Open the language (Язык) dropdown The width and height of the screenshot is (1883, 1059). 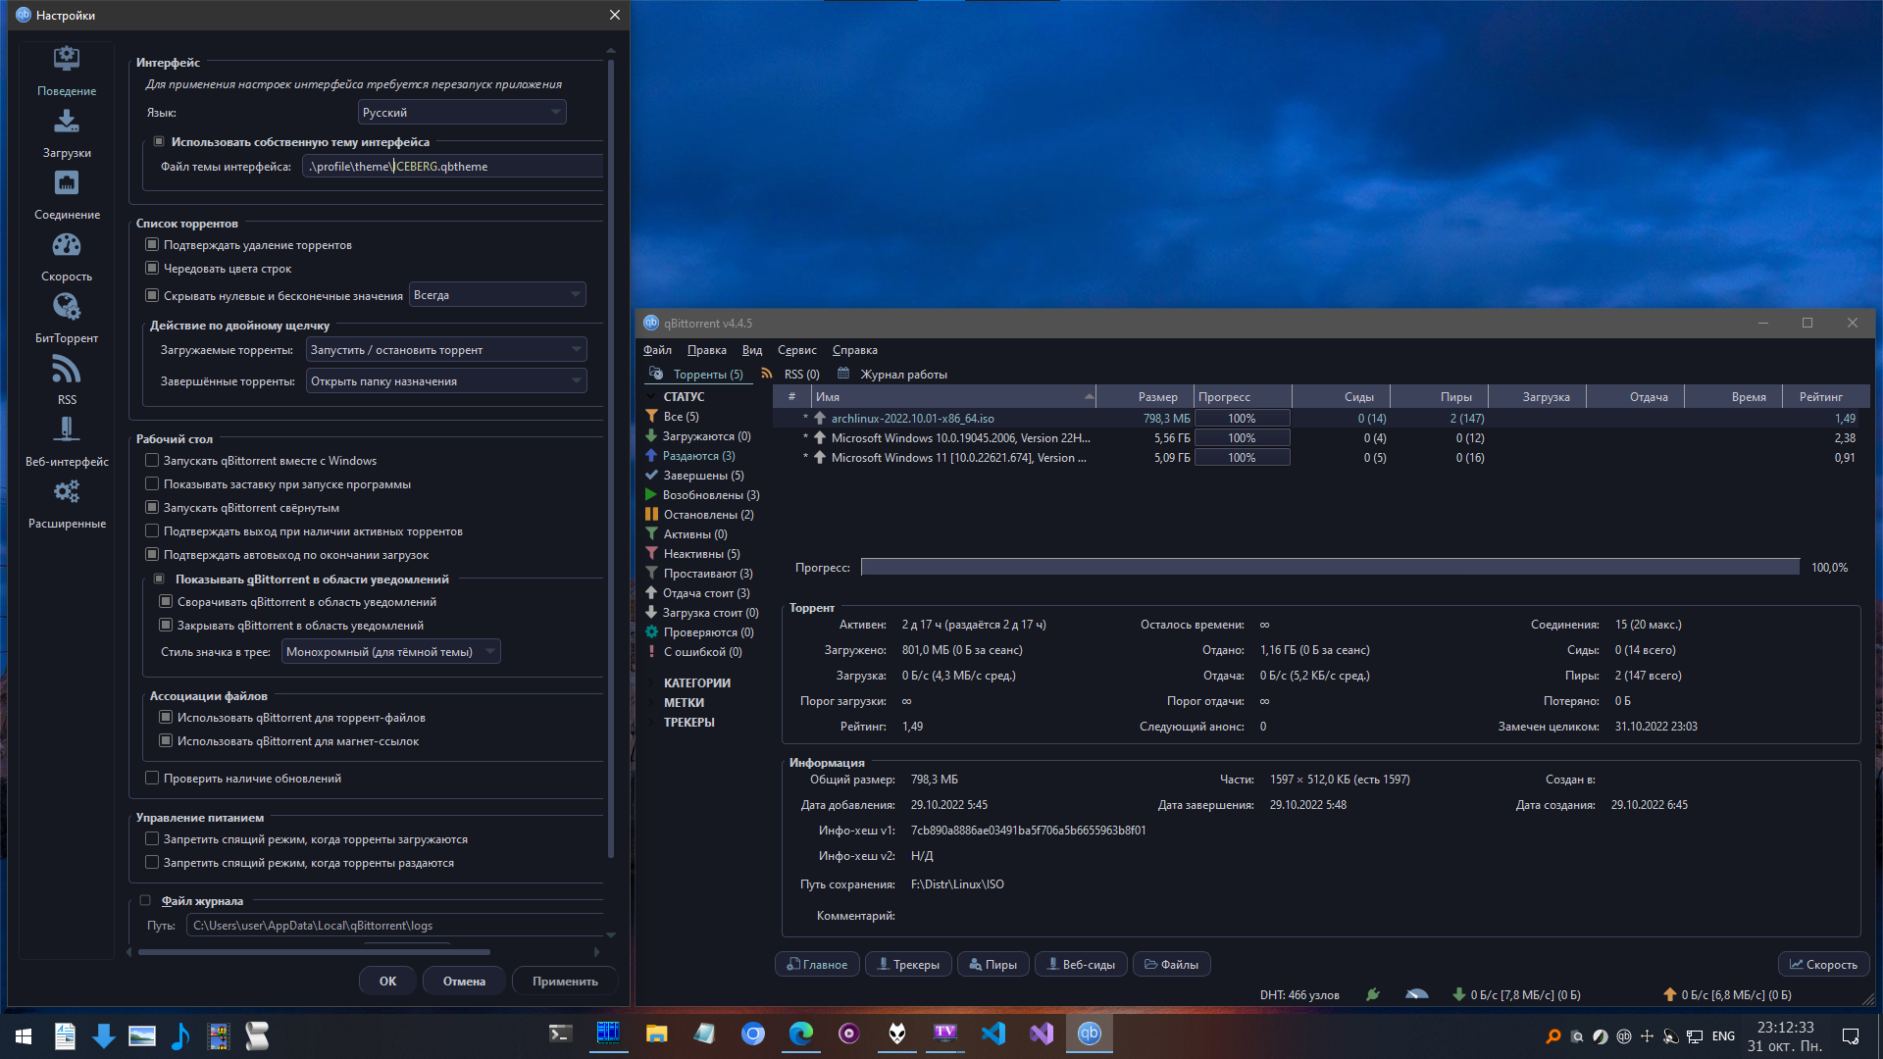coord(461,113)
